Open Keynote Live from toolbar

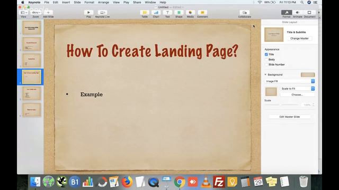coord(102,13)
